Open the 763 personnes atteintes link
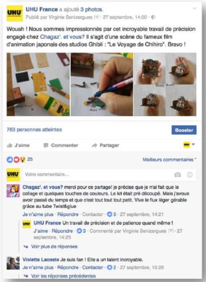This screenshot has width=206, height=282. click(34, 130)
